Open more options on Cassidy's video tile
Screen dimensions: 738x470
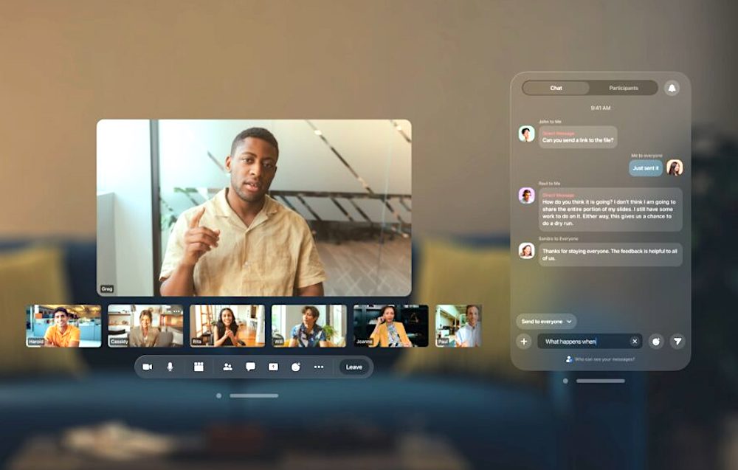tap(176, 311)
